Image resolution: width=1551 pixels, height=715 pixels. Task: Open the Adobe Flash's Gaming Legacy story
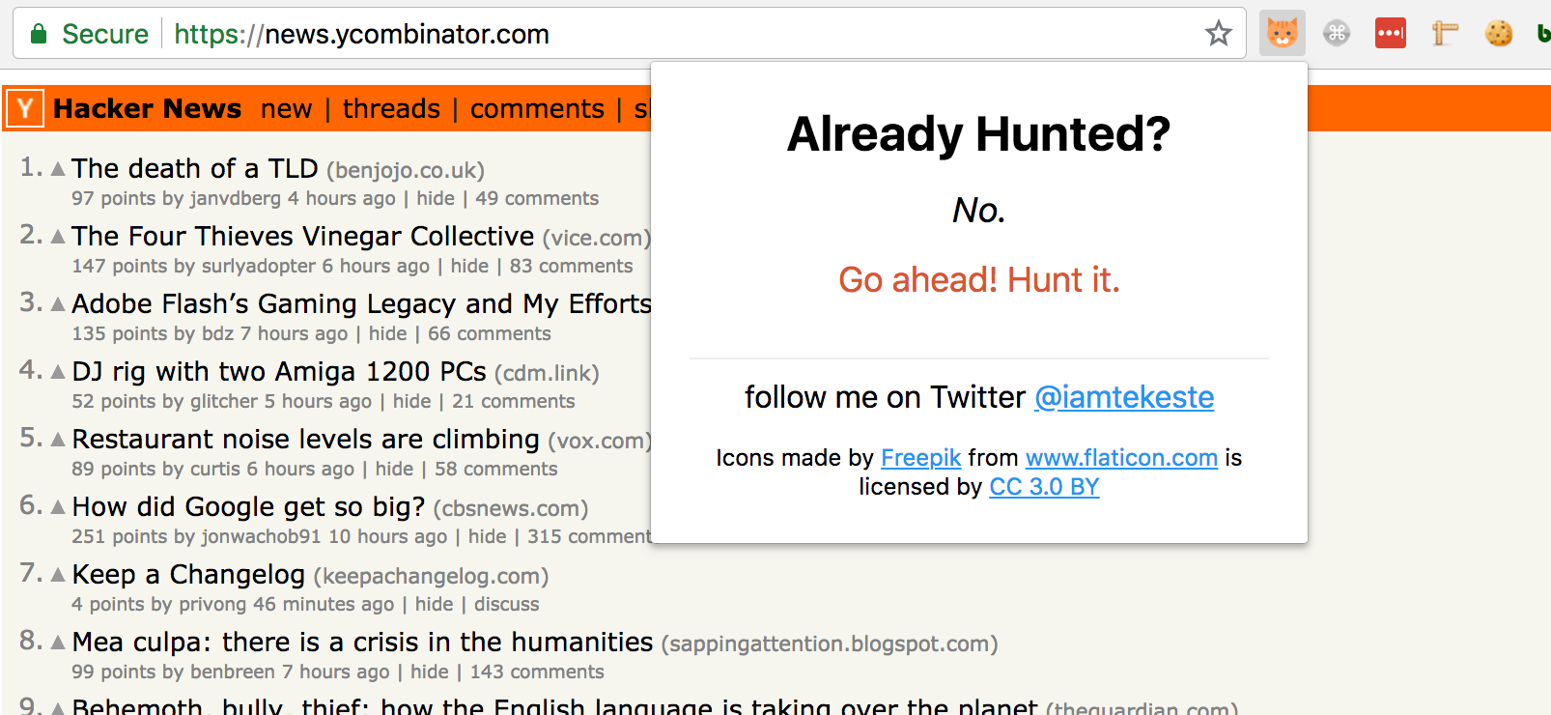click(361, 303)
